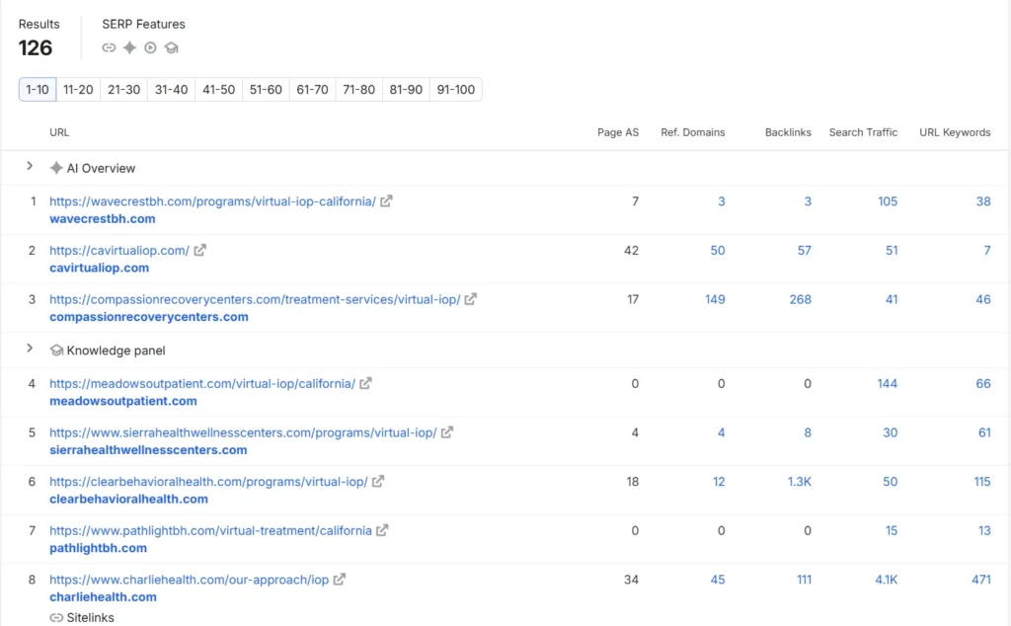Select the 1-10 results page tab
This screenshot has height=626, width=1011.
(38, 90)
